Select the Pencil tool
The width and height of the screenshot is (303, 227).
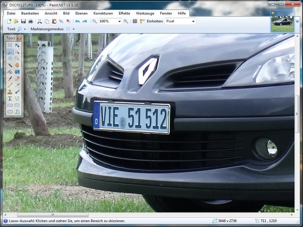pyautogui.click(x=10, y=85)
